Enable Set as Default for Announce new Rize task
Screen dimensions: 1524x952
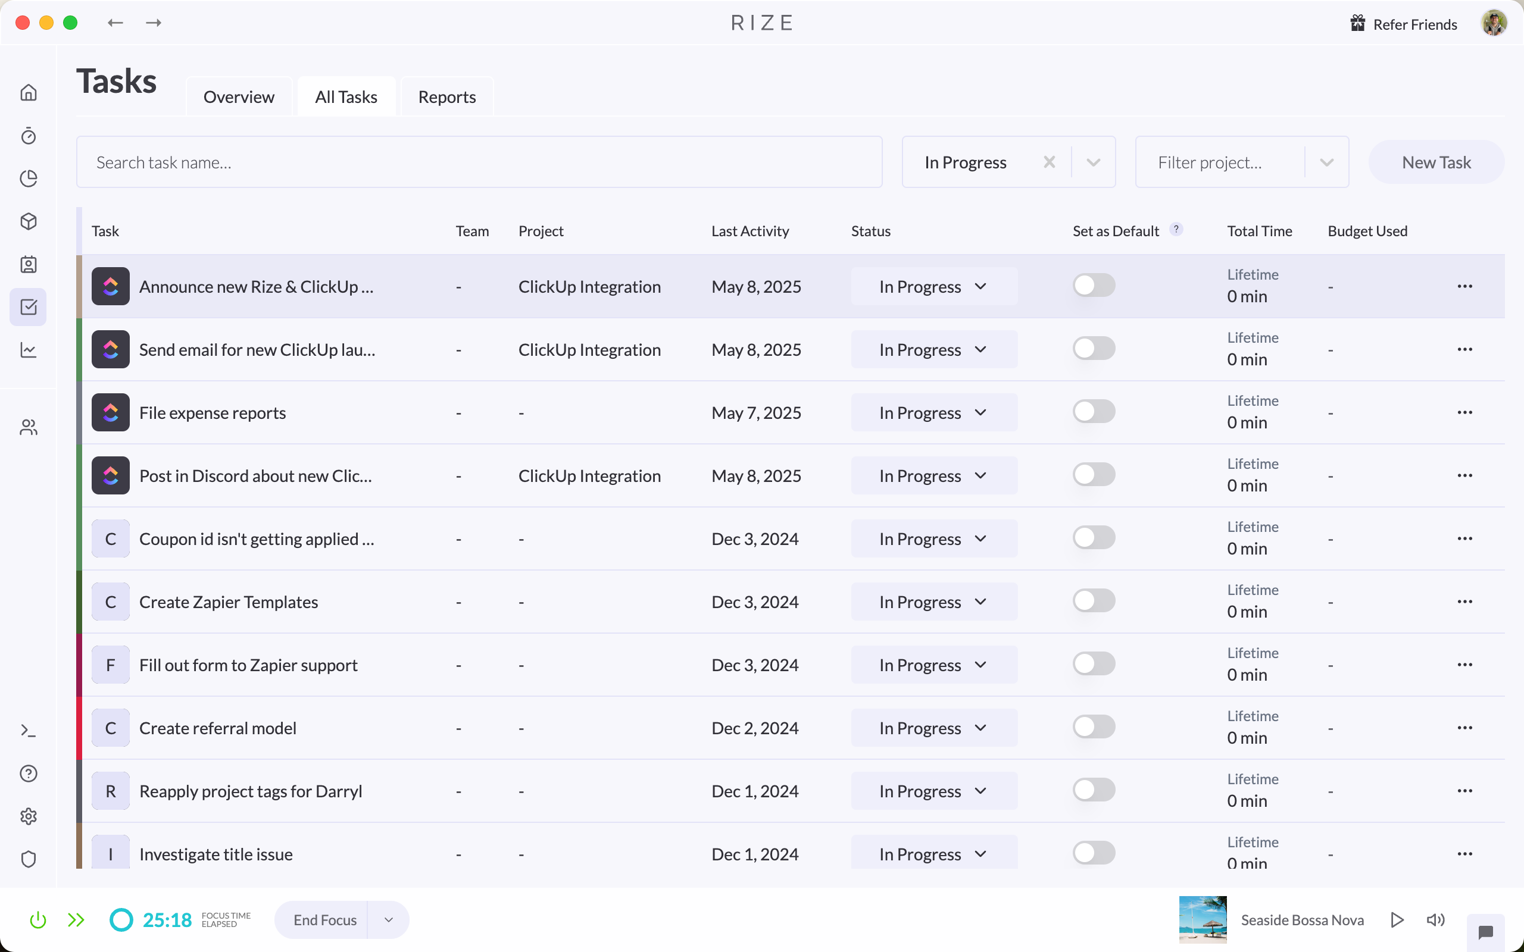1094,285
